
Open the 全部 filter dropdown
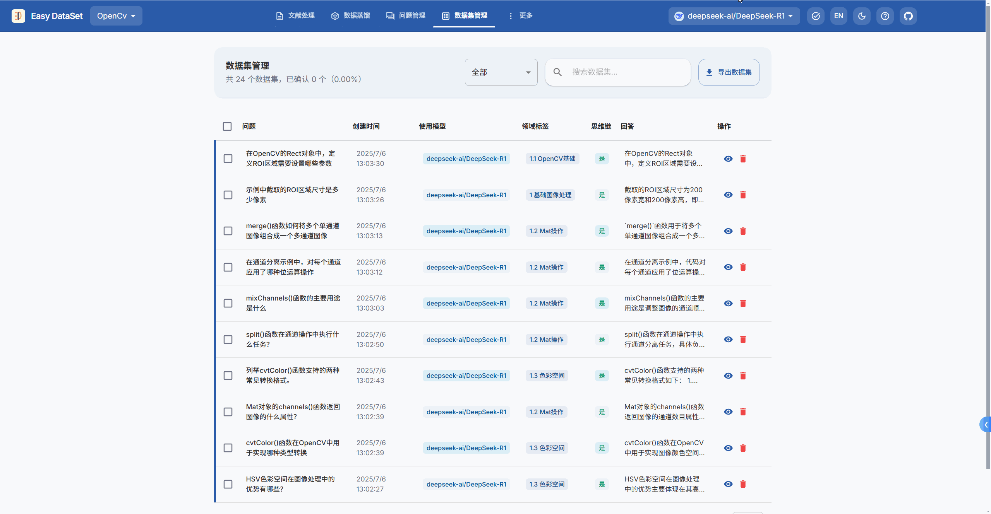[501, 72]
